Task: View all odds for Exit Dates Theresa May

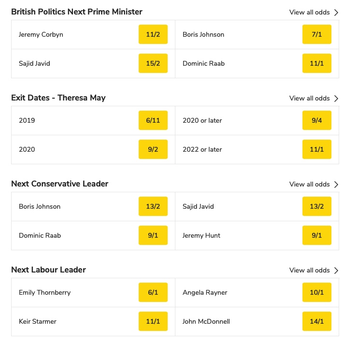Action: 309,98
